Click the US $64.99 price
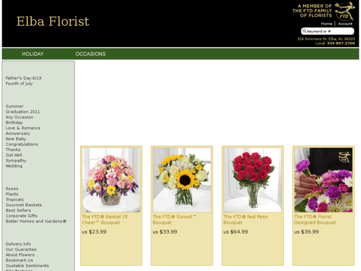The height and width of the screenshot is (271, 361). coord(235,232)
